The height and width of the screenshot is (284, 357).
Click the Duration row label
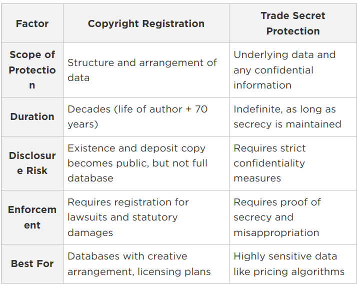pos(32,116)
